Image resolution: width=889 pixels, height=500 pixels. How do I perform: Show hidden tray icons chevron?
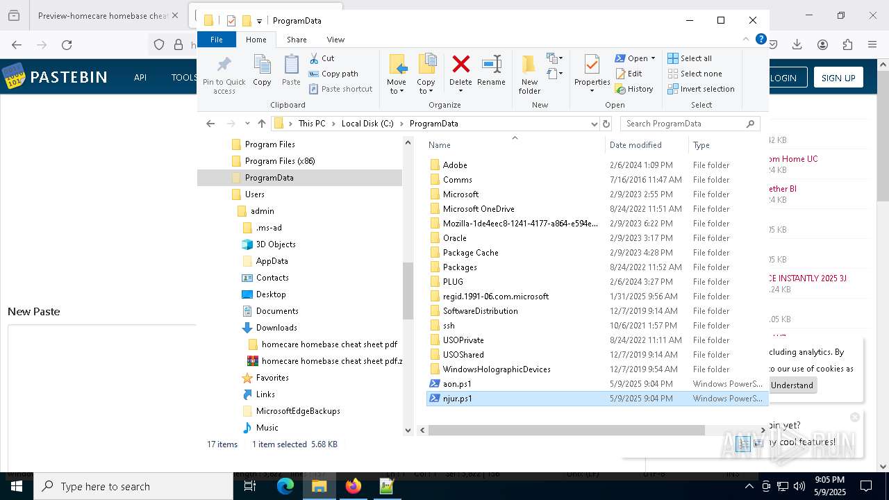(749, 486)
